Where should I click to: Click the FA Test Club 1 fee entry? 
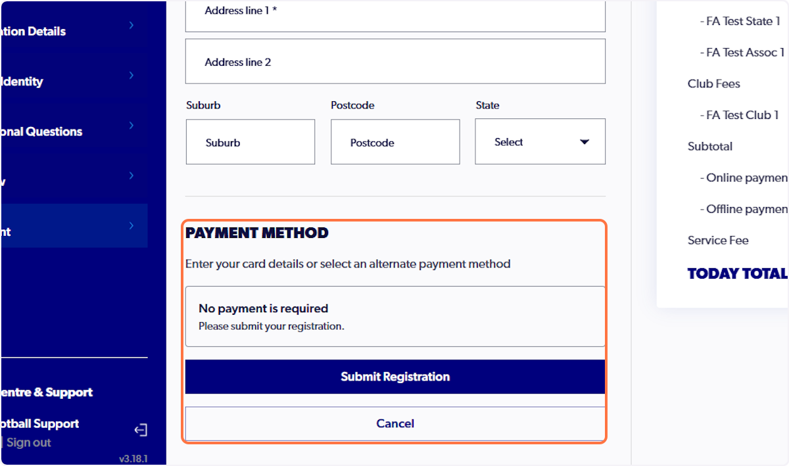pyautogui.click(x=739, y=115)
